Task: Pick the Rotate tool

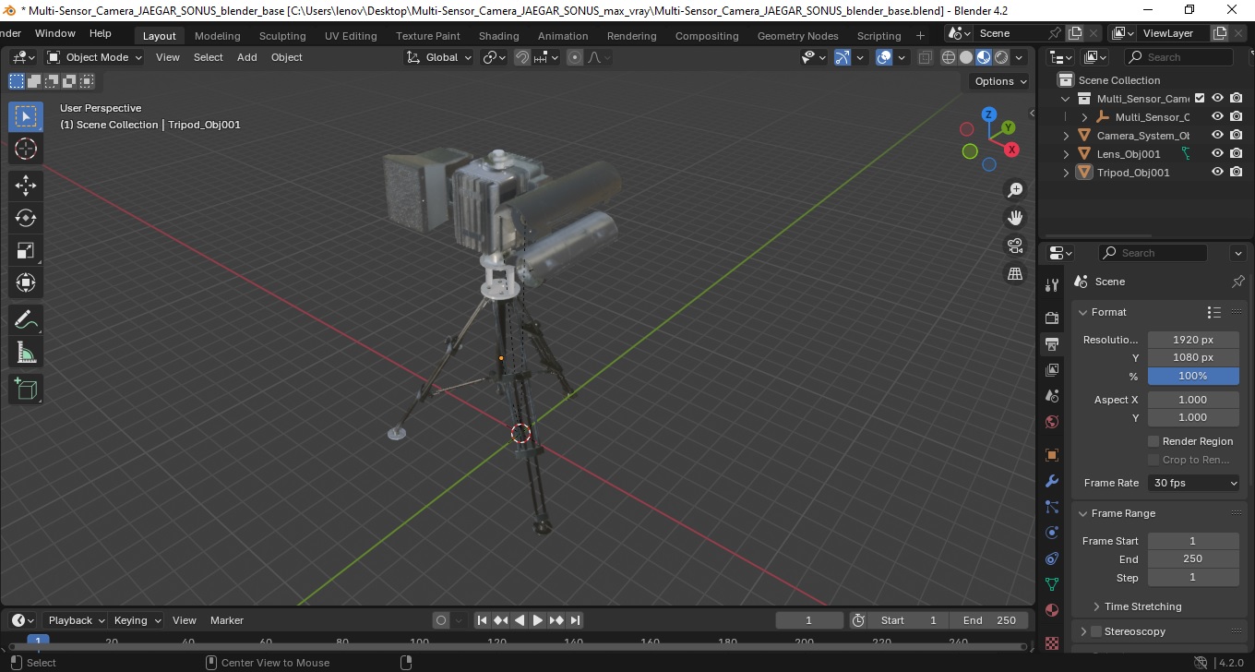Action: (x=26, y=218)
